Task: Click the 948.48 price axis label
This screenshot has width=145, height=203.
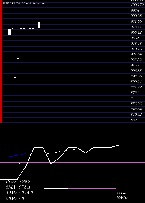Action: click(136, 43)
